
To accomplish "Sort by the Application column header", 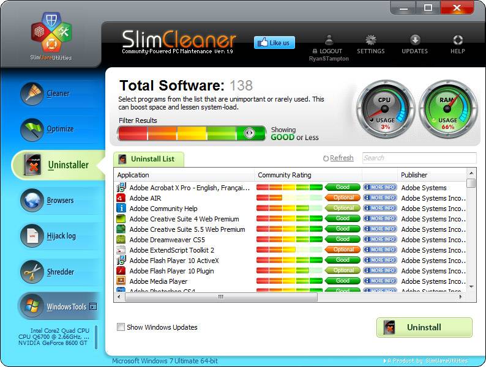I will [184, 175].
